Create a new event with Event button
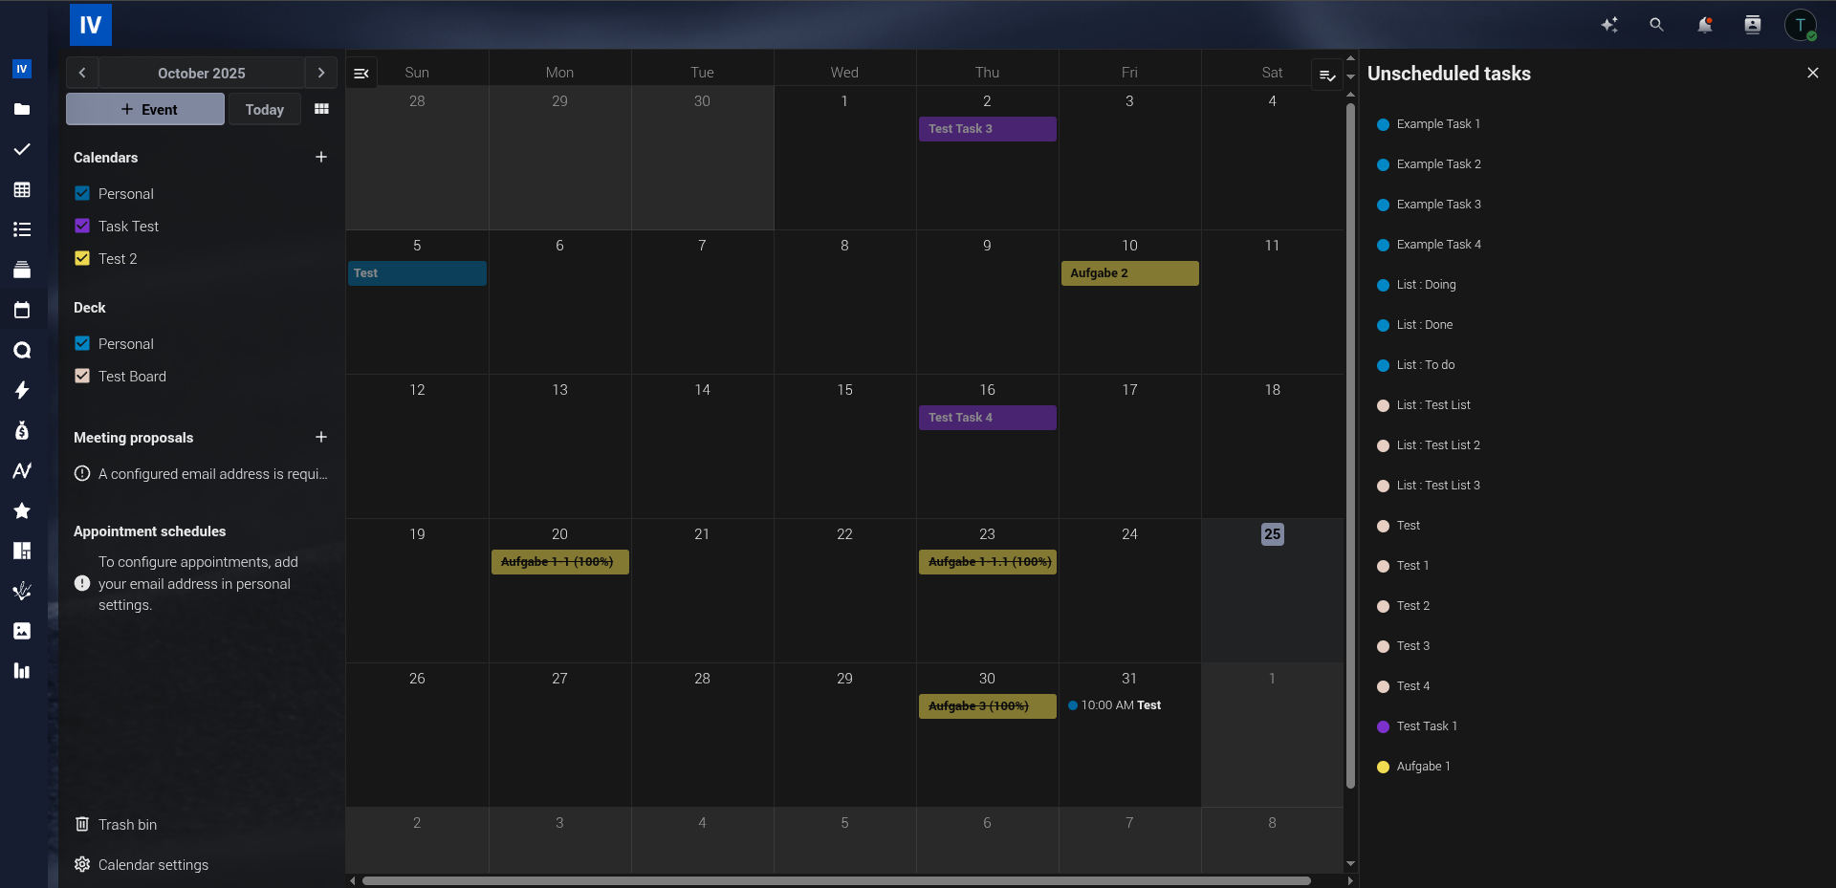This screenshot has height=888, width=1836. click(x=145, y=109)
